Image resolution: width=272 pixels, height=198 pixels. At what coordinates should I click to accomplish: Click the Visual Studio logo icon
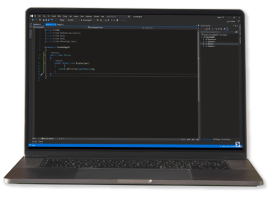[x=31, y=16]
